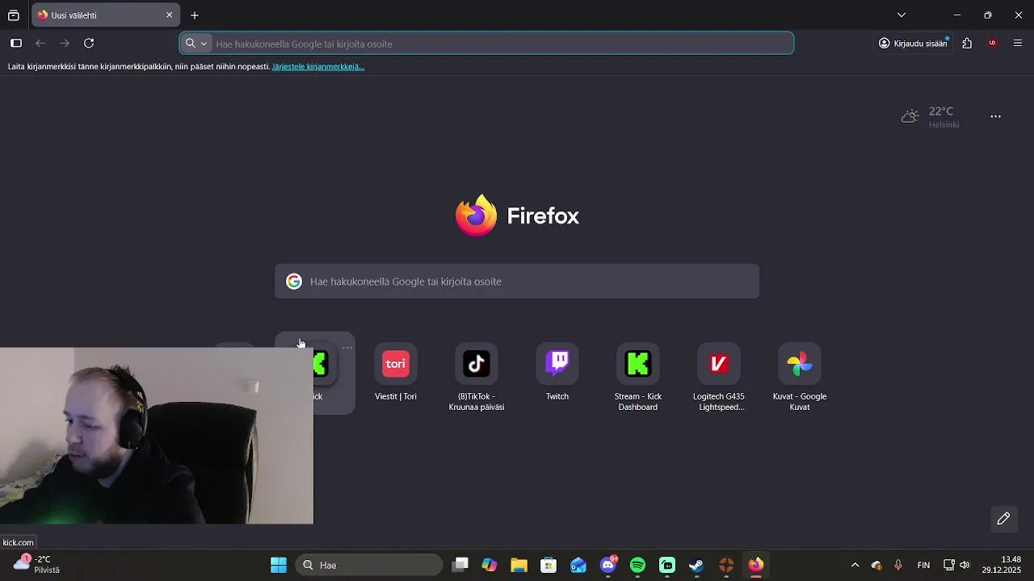The height and width of the screenshot is (581, 1034).
Task: Switch to Firefox taskbar icon
Action: [756, 565]
